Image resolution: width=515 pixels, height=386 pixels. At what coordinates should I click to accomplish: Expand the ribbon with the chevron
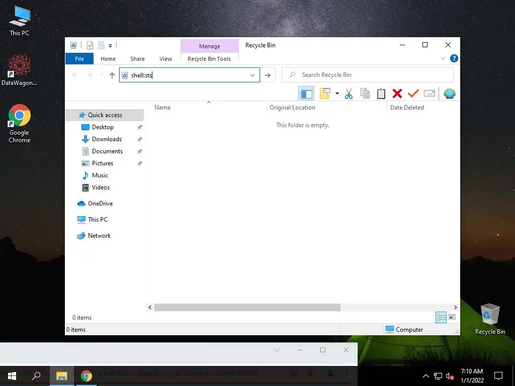click(x=443, y=58)
